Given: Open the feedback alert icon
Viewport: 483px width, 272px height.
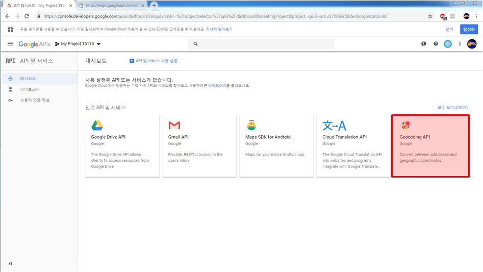Looking at the screenshot, I should click(423, 44).
